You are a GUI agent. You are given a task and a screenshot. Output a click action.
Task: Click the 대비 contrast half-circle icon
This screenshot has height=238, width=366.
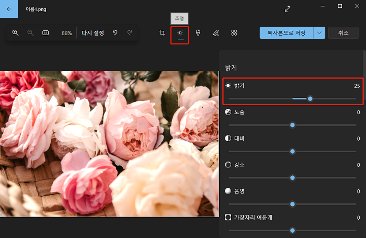click(x=228, y=139)
